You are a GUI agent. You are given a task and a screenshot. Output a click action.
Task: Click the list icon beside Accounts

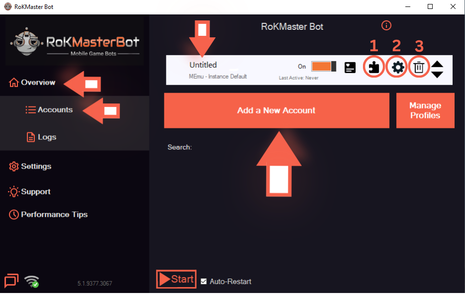click(30, 109)
